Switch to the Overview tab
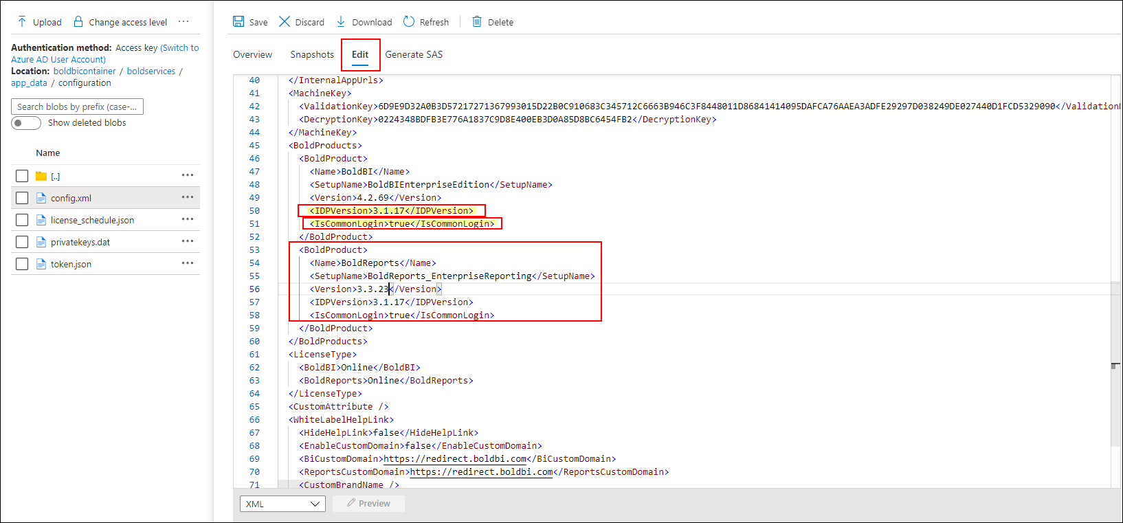Image resolution: width=1123 pixels, height=523 pixels. point(252,54)
